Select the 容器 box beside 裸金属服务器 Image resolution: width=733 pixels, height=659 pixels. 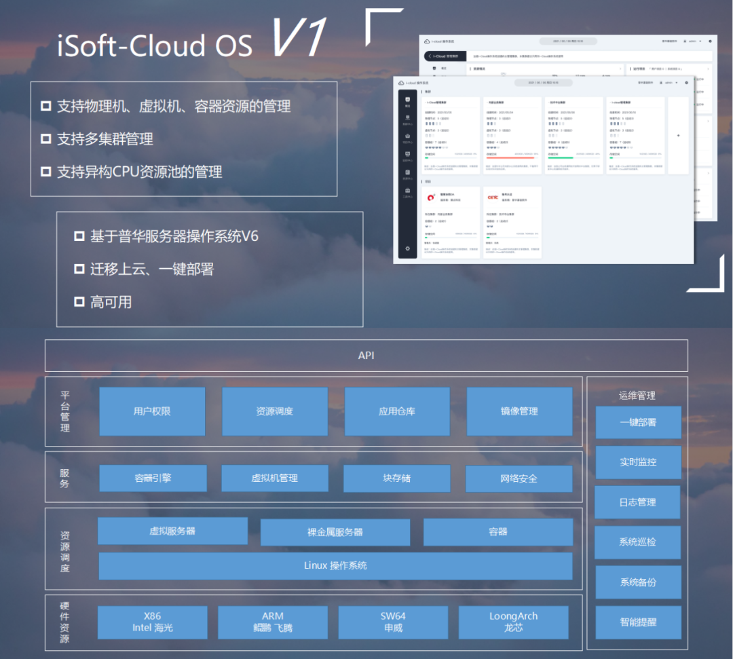498,532
